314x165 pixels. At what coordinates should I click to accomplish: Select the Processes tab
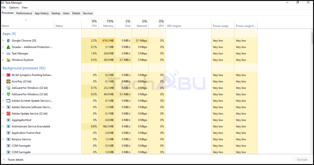tap(8, 13)
